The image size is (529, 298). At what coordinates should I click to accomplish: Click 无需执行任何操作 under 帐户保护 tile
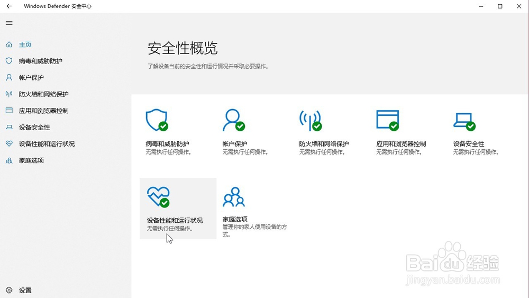point(245,152)
